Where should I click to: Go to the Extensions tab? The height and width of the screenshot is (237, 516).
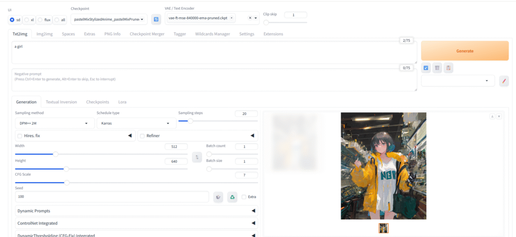273,34
